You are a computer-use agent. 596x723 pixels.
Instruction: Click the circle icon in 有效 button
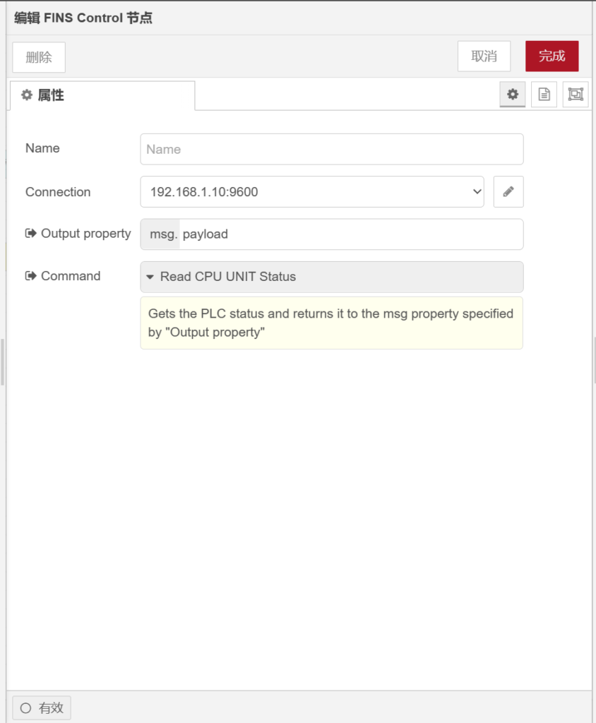[26, 708]
